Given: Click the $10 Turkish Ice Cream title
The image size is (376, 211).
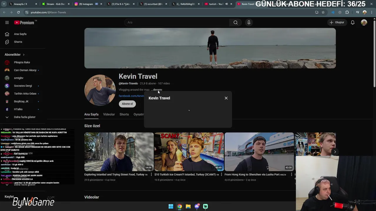Looking at the screenshot, I should tap(185, 175).
